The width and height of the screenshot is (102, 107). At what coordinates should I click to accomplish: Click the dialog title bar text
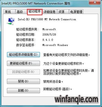click(36, 3)
